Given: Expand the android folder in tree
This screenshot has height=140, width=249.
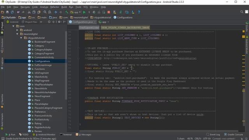Looking at the screenshot, I should click(x=17, y=30).
